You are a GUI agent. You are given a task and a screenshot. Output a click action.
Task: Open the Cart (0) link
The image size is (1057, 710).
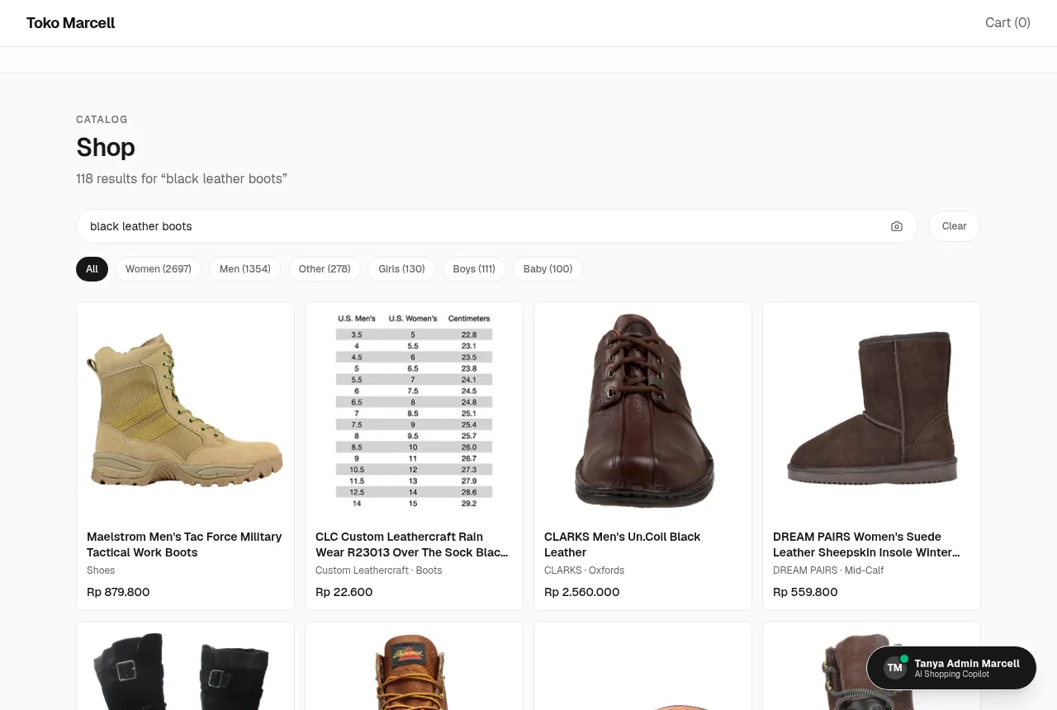pos(1007,23)
